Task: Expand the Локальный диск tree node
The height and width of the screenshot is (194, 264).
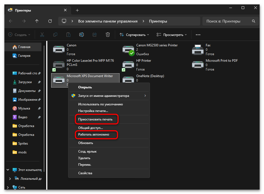Action: pyautogui.click(x=10, y=178)
